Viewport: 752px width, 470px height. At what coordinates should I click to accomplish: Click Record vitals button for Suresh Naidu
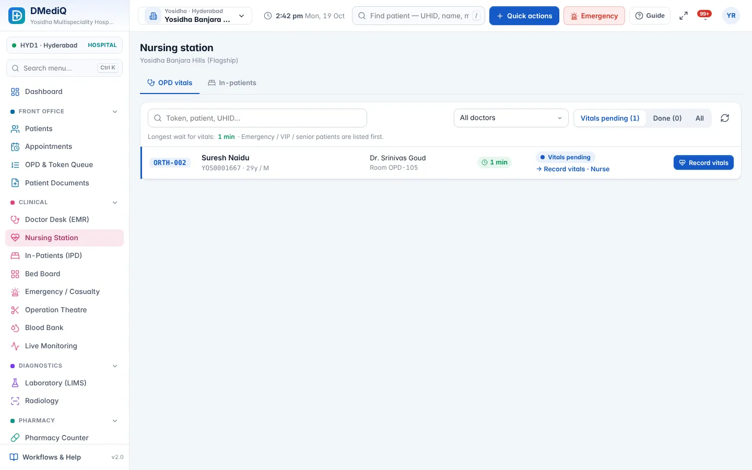click(x=703, y=162)
